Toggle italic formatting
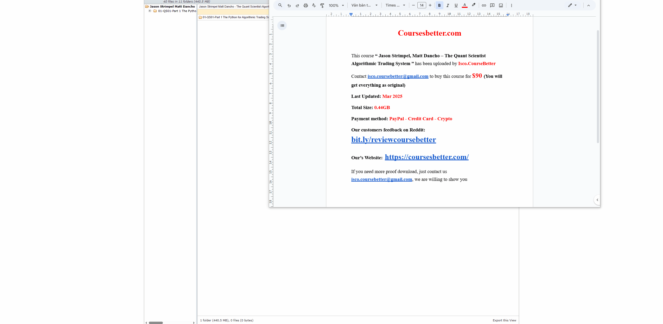The image size is (663, 324). [x=448, y=5]
